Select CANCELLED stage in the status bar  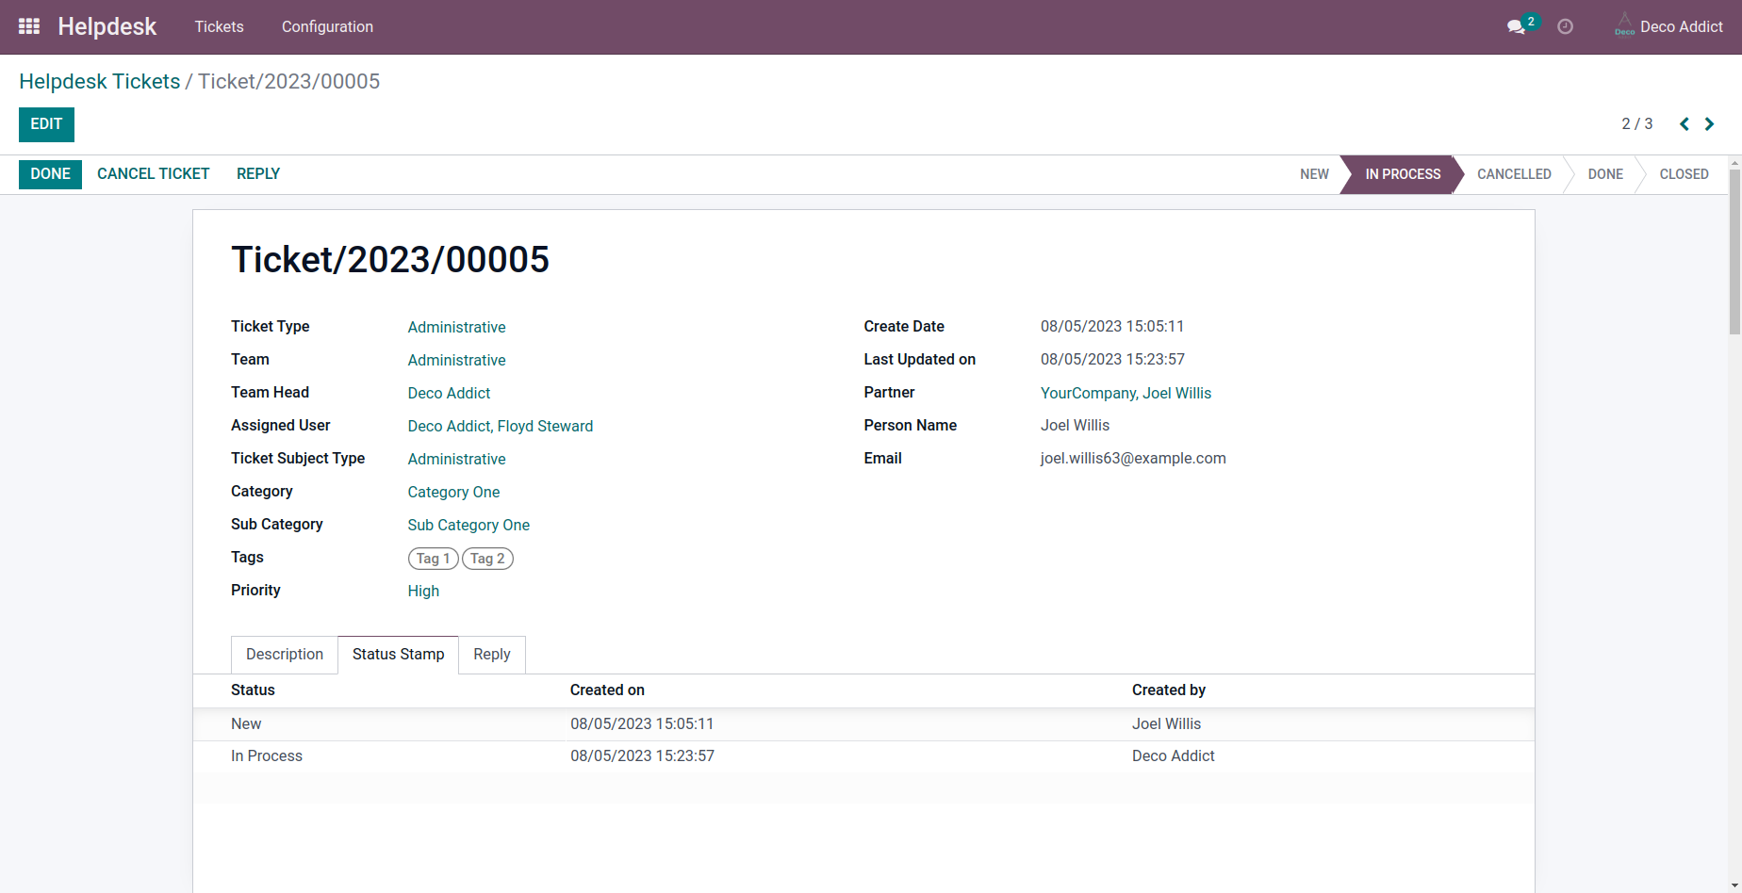[x=1514, y=174]
